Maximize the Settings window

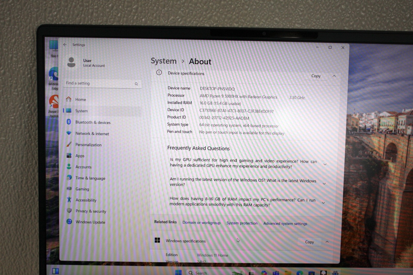coord(330,47)
